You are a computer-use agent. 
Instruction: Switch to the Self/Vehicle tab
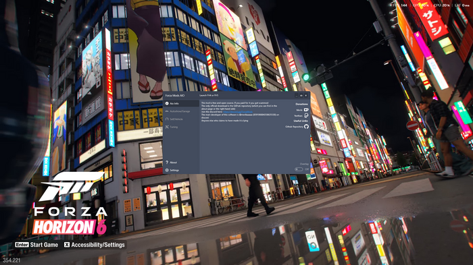pyautogui.click(x=181, y=119)
